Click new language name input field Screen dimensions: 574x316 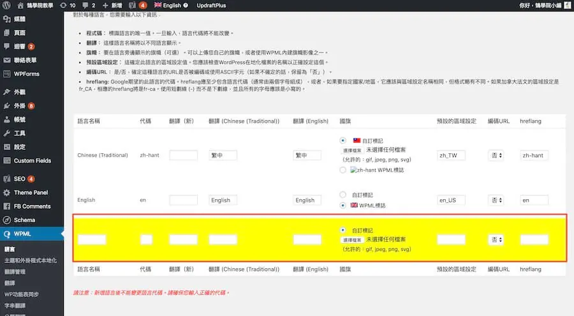(92, 240)
